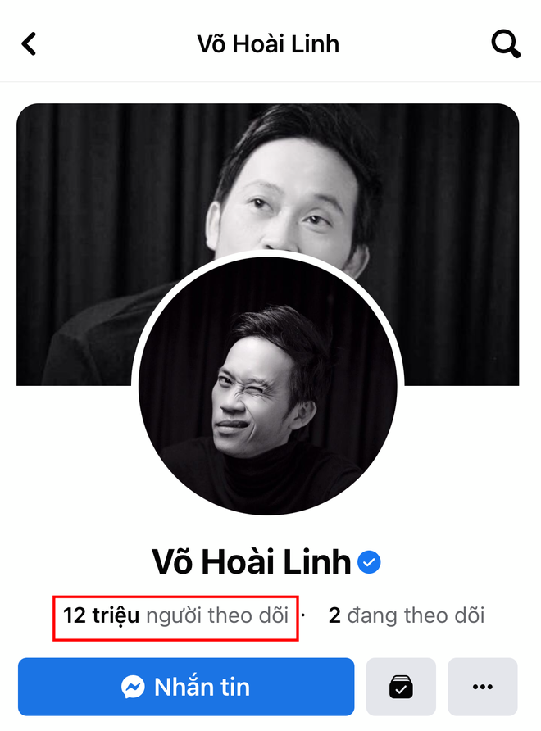The height and width of the screenshot is (731, 541).
Task: Click the Võ Hoài Linh header title
Action: (x=268, y=44)
